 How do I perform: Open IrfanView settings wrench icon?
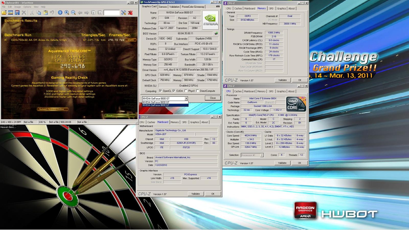123,13
